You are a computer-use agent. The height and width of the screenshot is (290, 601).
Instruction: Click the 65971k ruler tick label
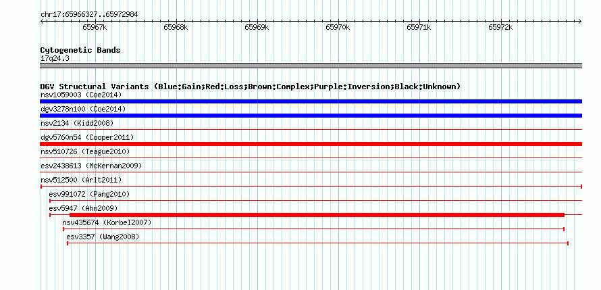[419, 27]
